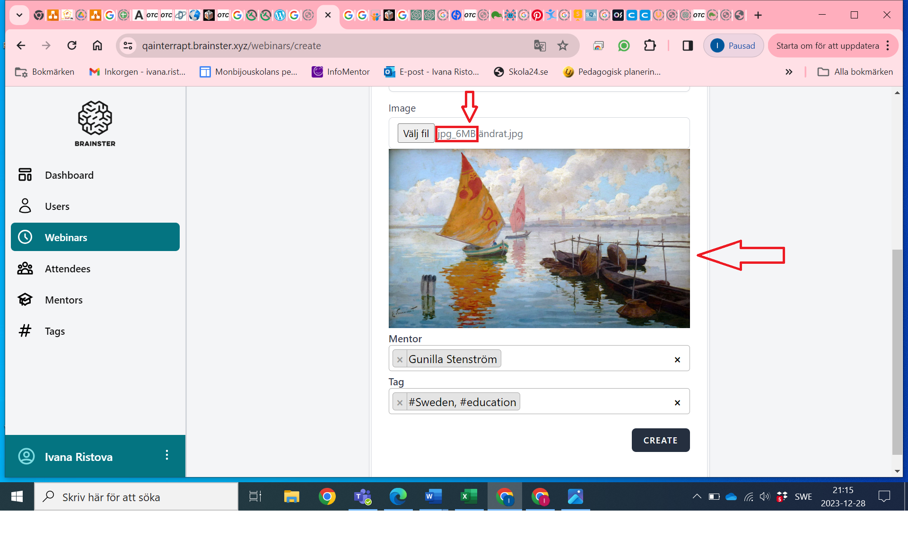
Task: Expand hidden bookmarks chevron
Action: [788, 72]
